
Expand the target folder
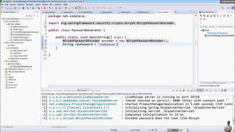coord(4,77)
